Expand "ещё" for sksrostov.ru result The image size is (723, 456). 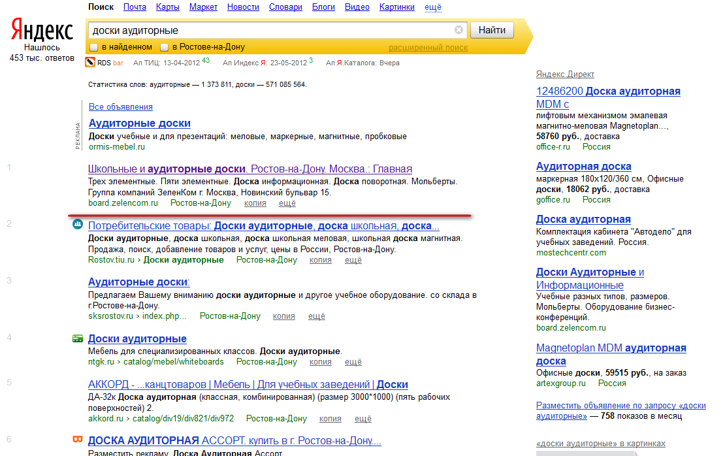[x=317, y=316]
